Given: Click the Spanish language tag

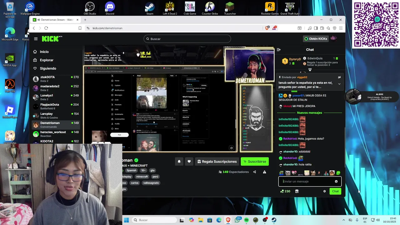Looking at the screenshot, I should (x=131, y=170).
